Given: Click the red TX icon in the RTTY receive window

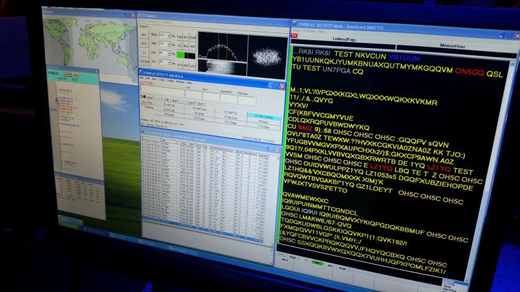Looking at the screenshot, I should pyautogui.click(x=294, y=35).
